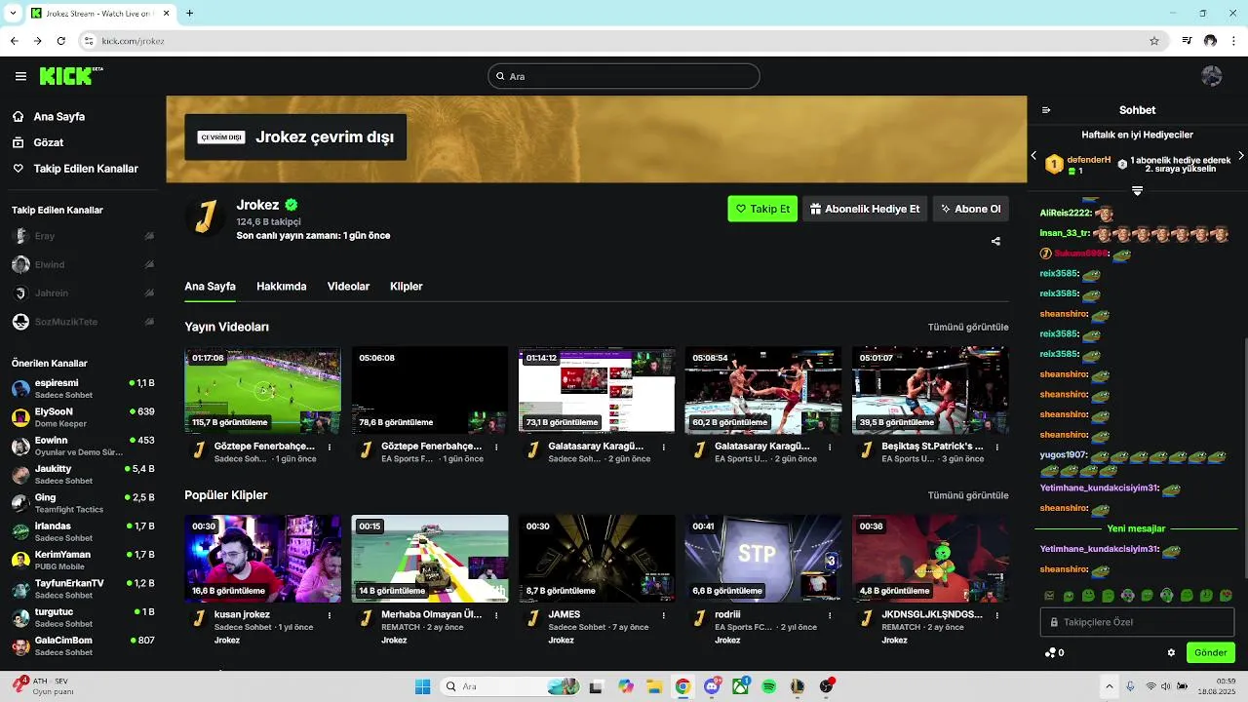This screenshot has width=1248, height=702.
Task: Bookmark this page with the star icon
Action: point(1154,41)
